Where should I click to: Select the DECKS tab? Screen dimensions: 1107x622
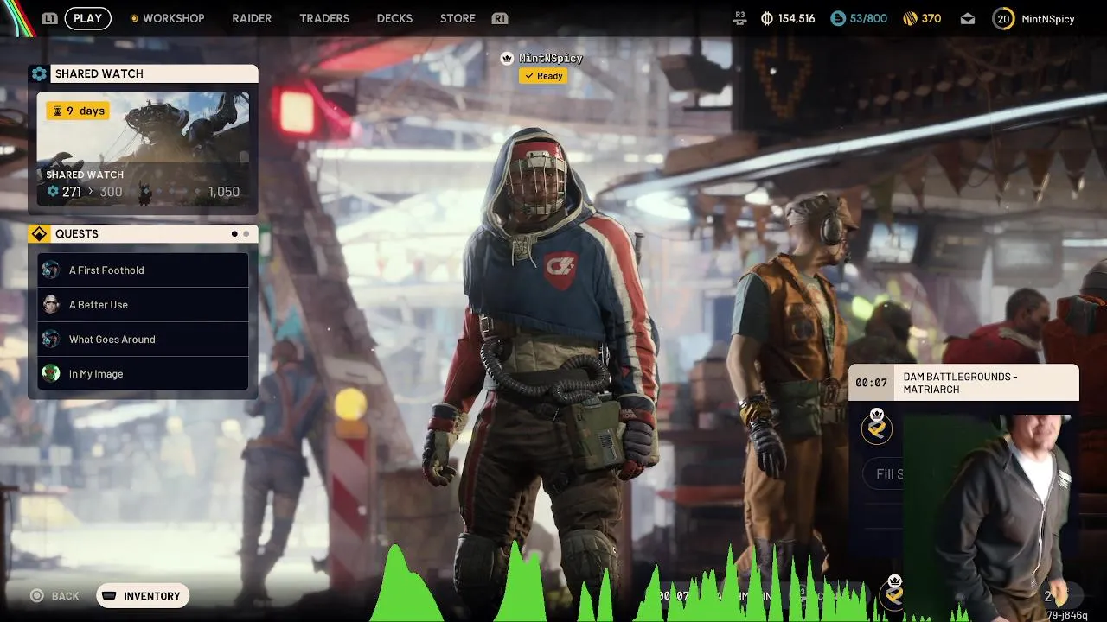click(394, 18)
